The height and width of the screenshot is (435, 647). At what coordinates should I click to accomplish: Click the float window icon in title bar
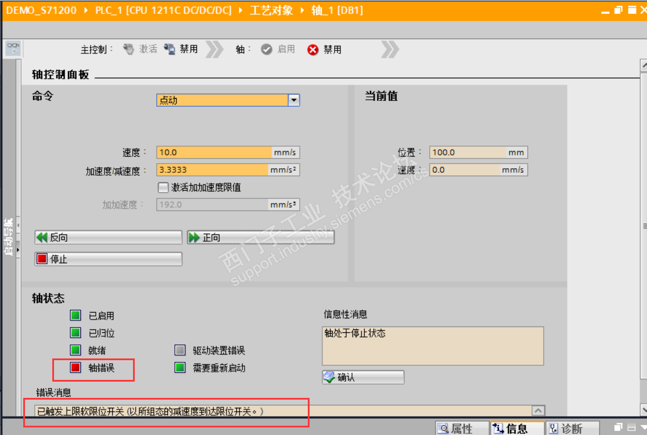pos(618,10)
